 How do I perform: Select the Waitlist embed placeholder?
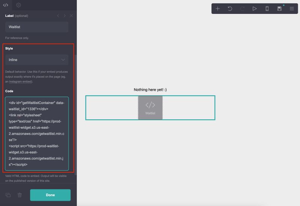tap(150, 108)
